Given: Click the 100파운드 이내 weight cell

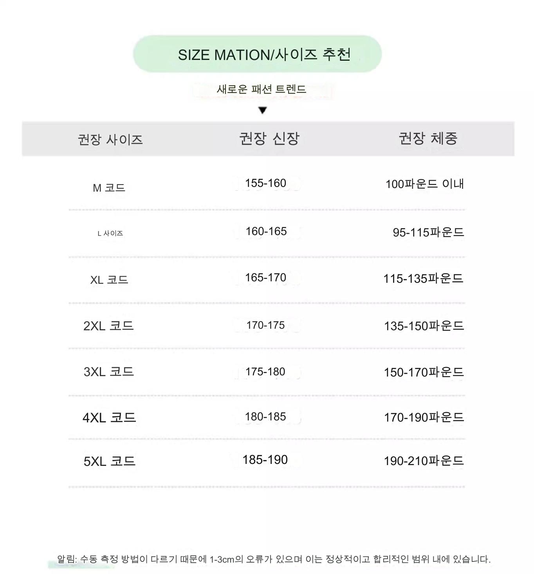Looking at the screenshot, I should [x=425, y=184].
